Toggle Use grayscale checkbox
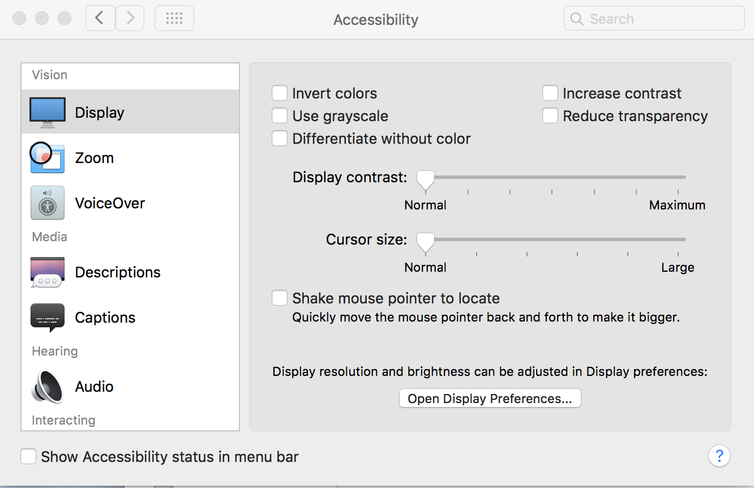The height and width of the screenshot is (488, 754). [x=280, y=116]
